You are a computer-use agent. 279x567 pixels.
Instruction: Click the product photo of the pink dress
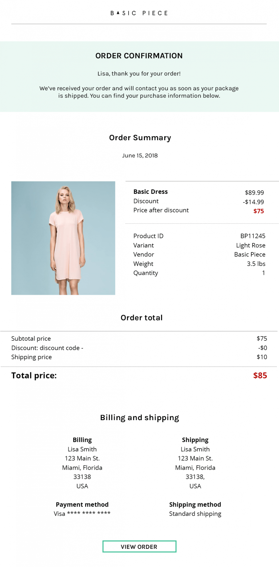(63, 238)
